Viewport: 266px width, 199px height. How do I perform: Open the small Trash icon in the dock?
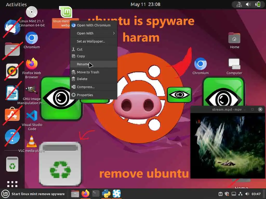12,164
